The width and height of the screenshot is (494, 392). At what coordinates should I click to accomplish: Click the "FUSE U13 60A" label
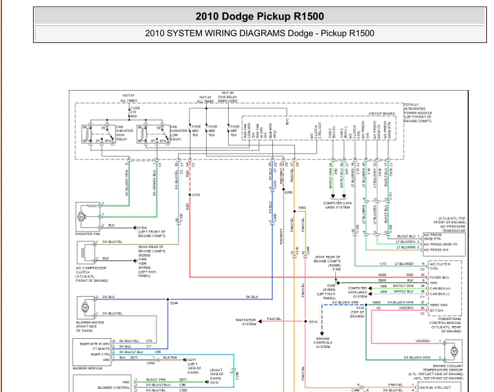[x=135, y=112]
